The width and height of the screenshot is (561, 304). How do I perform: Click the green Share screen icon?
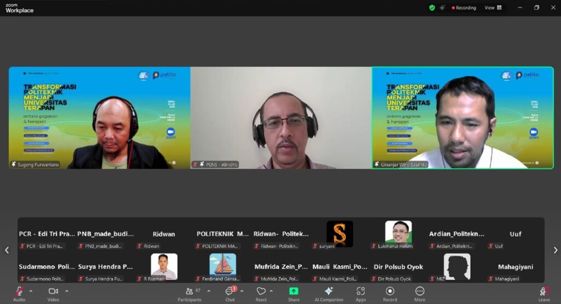coord(294,293)
